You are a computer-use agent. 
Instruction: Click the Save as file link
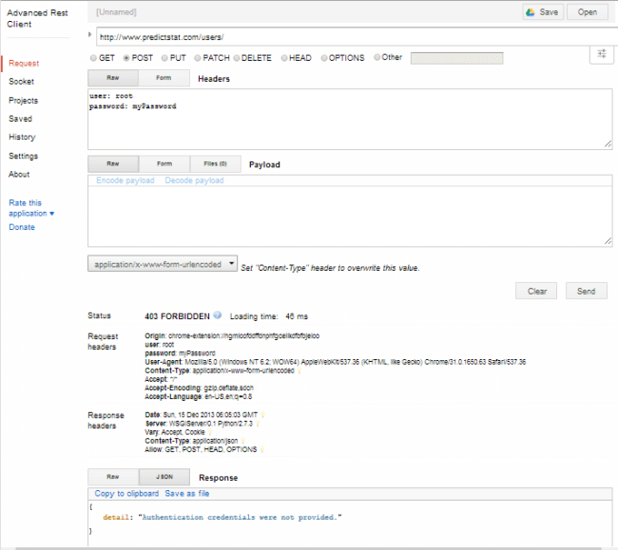click(186, 494)
